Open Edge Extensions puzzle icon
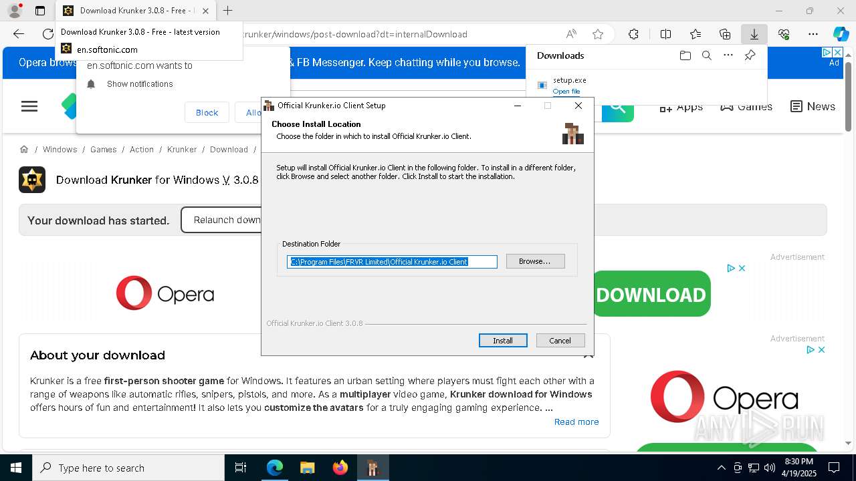 tap(633, 34)
